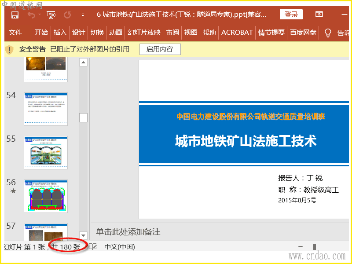The height and width of the screenshot is (264, 352).
Task: Switch to the 设计 tab
Action: (x=79, y=33)
